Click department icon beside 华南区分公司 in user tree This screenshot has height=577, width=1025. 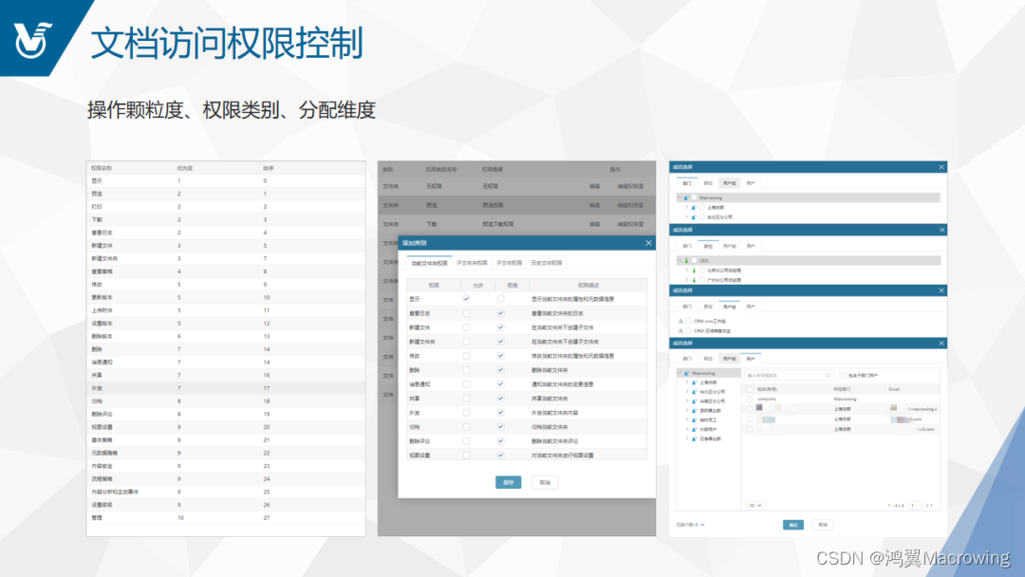(x=694, y=401)
